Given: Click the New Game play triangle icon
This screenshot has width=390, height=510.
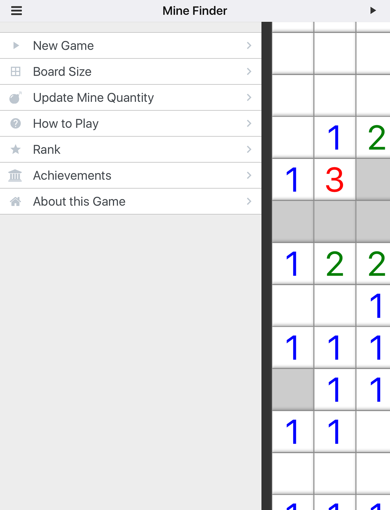Looking at the screenshot, I should 16,45.
